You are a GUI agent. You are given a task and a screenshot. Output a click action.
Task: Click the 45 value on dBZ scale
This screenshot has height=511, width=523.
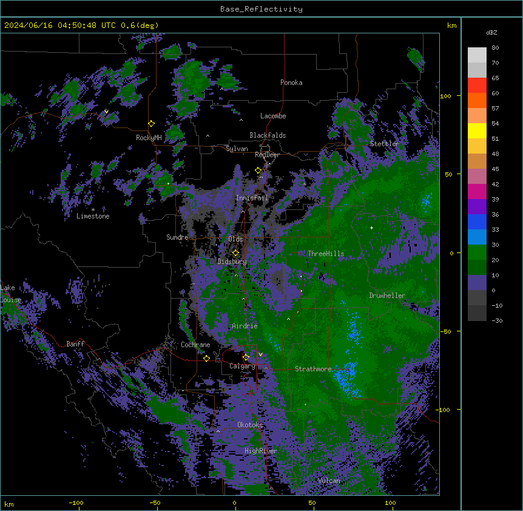tap(495, 169)
